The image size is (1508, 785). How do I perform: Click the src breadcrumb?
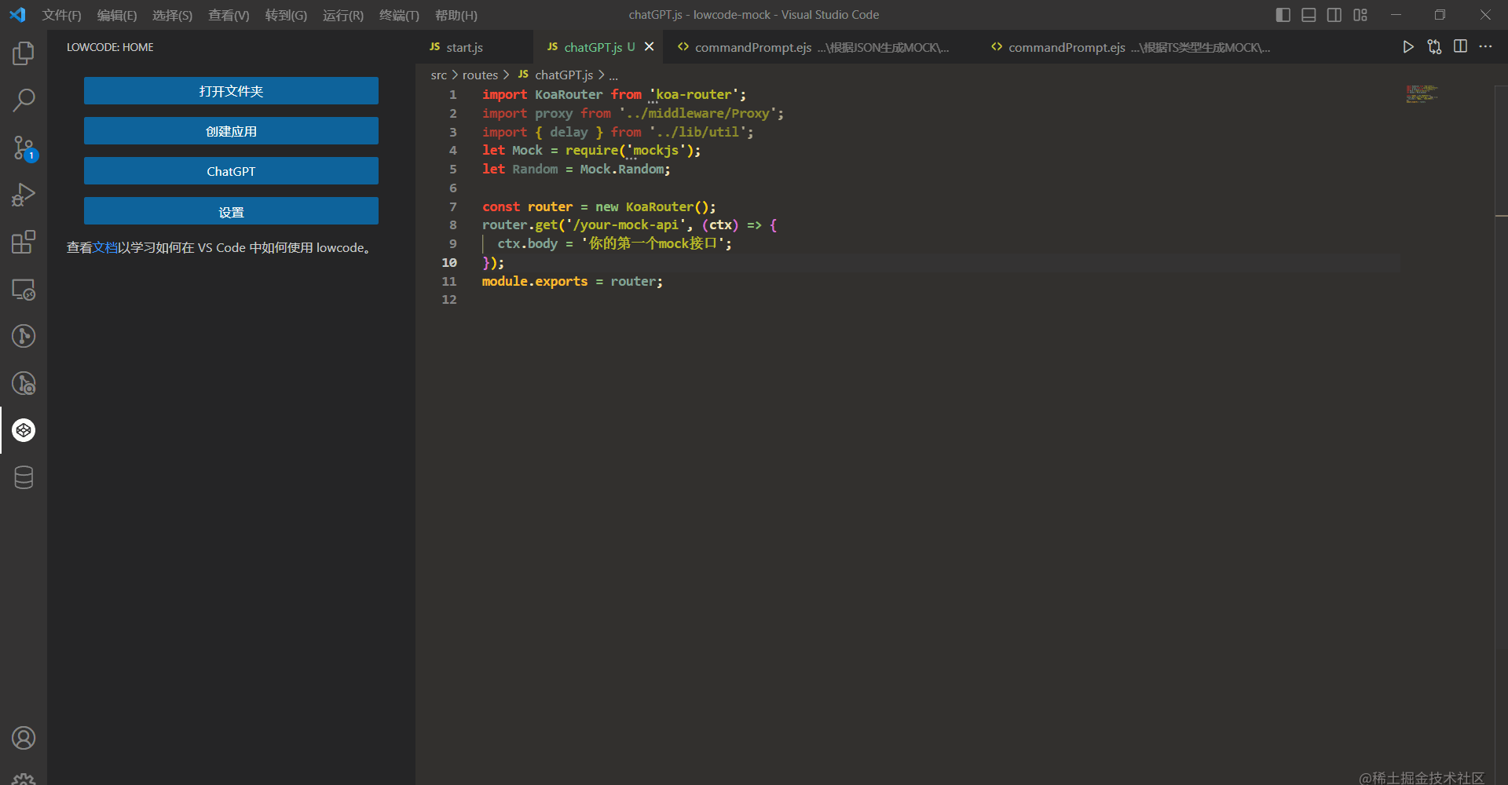438,75
